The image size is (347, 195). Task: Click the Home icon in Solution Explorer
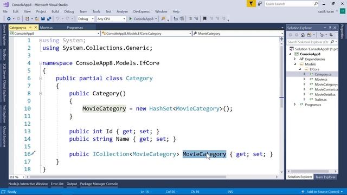303,35
